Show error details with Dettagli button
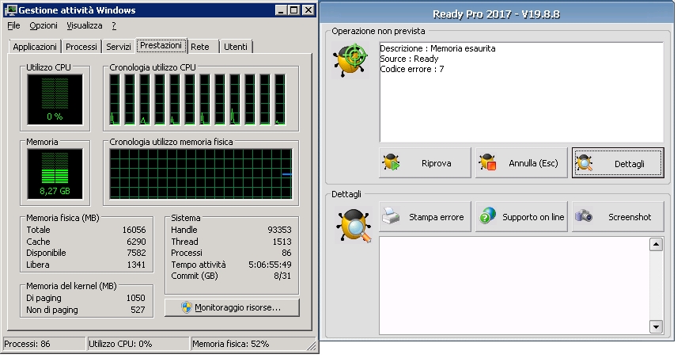The image size is (685, 362). pyautogui.click(x=618, y=163)
